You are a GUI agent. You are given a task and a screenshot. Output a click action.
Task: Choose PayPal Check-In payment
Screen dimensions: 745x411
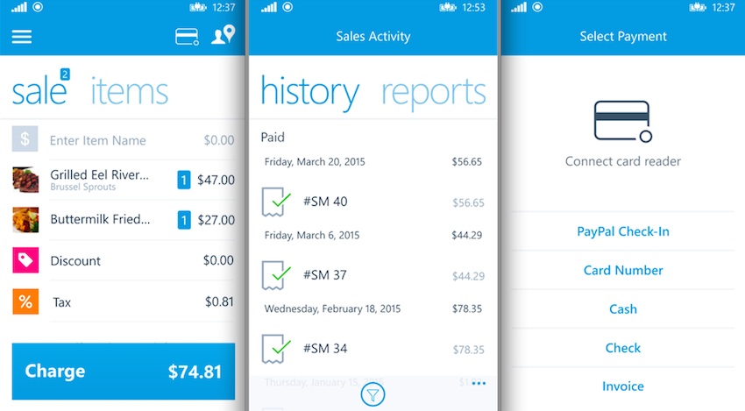pos(623,231)
